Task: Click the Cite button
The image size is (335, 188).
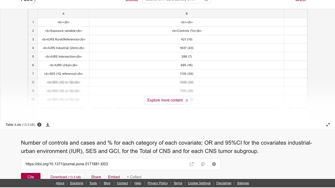Action: 31,176
